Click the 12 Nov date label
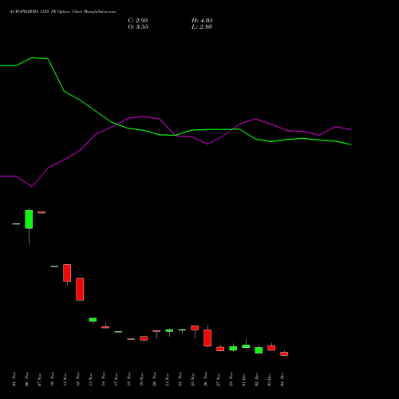 (x=78, y=380)
